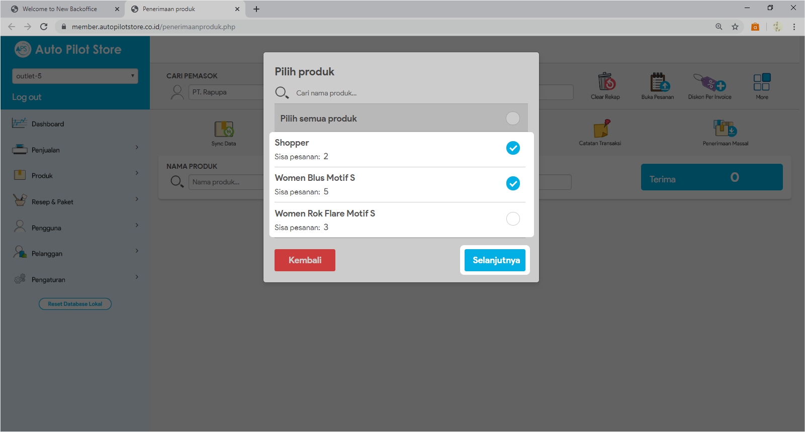The image size is (805, 432).
Task: Click the Penerimaan Massal icon
Action: point(725,129)
